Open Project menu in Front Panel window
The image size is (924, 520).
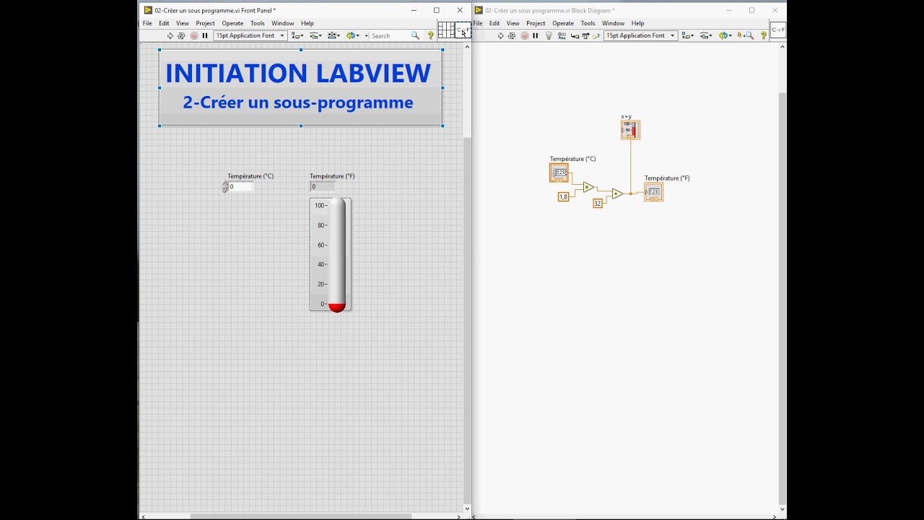click(205, 23)
